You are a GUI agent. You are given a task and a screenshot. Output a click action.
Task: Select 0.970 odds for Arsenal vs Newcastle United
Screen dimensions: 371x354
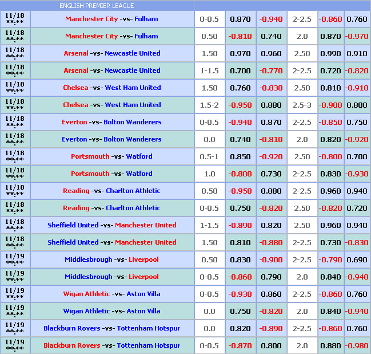(240, 53)
